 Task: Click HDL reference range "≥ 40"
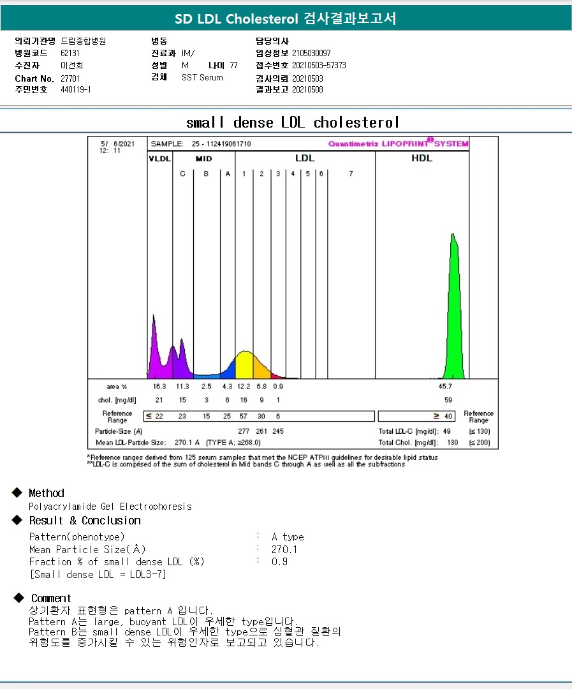tap(443, 416)
